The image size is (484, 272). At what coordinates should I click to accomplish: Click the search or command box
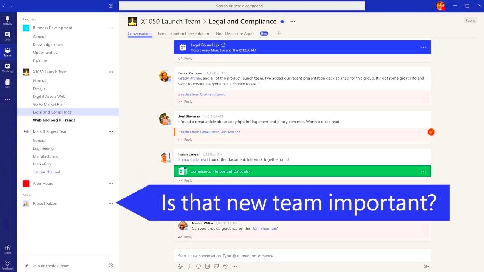pos(242,6)
